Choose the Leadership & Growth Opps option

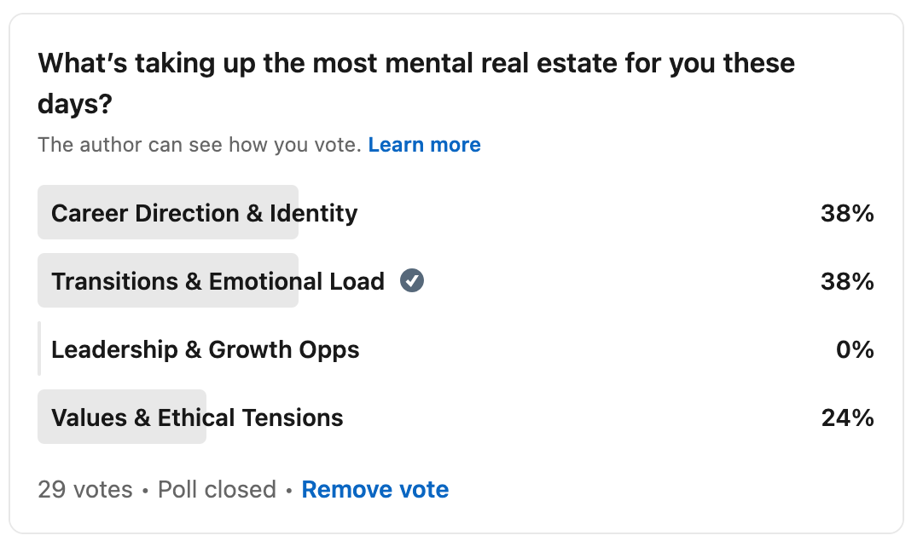coord(205,349)
